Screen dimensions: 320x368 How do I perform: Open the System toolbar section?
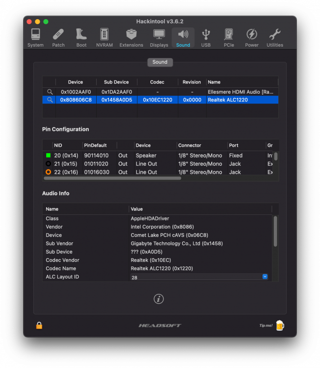(35, 38)
